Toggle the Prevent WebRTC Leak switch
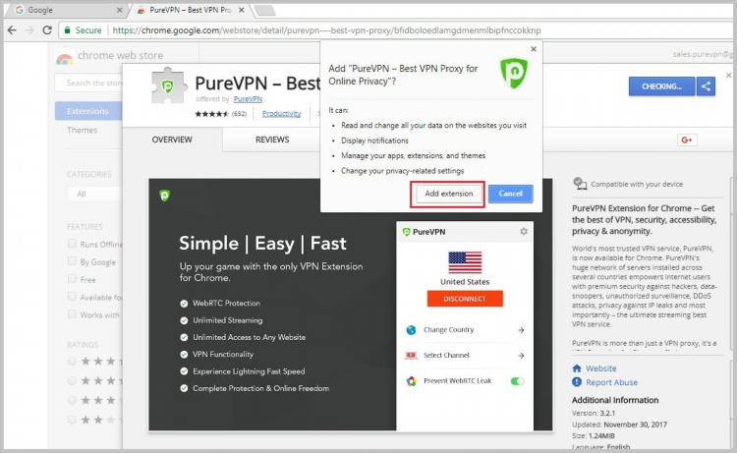 (518, 381)
